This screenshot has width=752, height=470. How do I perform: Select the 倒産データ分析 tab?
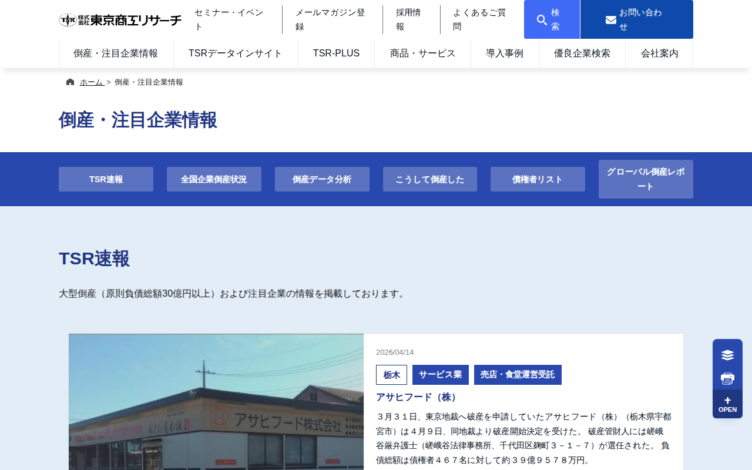tap(322, 179)
